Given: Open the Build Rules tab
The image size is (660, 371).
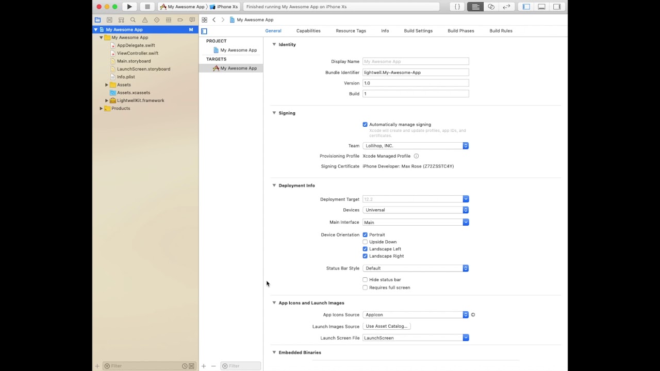Looking at the screenshot, I should pos(501,31).
